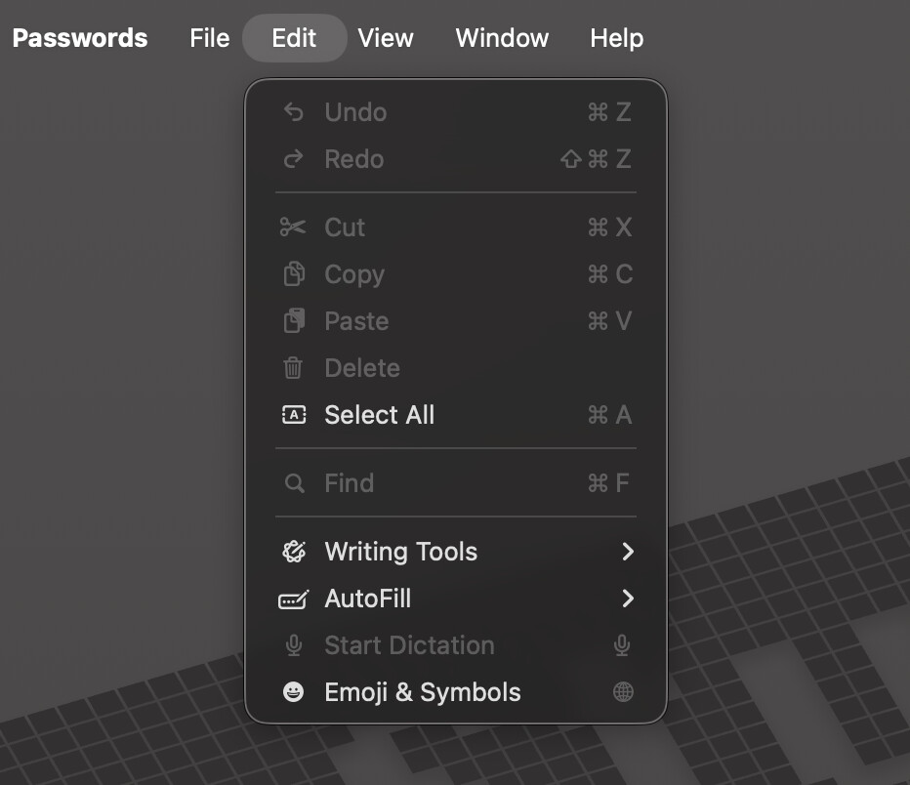
Task: Close the highlighted Edit menu
Action: coord(294,38)
